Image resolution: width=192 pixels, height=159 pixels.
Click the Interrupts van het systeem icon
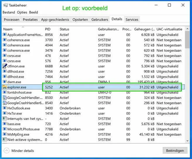5,118
